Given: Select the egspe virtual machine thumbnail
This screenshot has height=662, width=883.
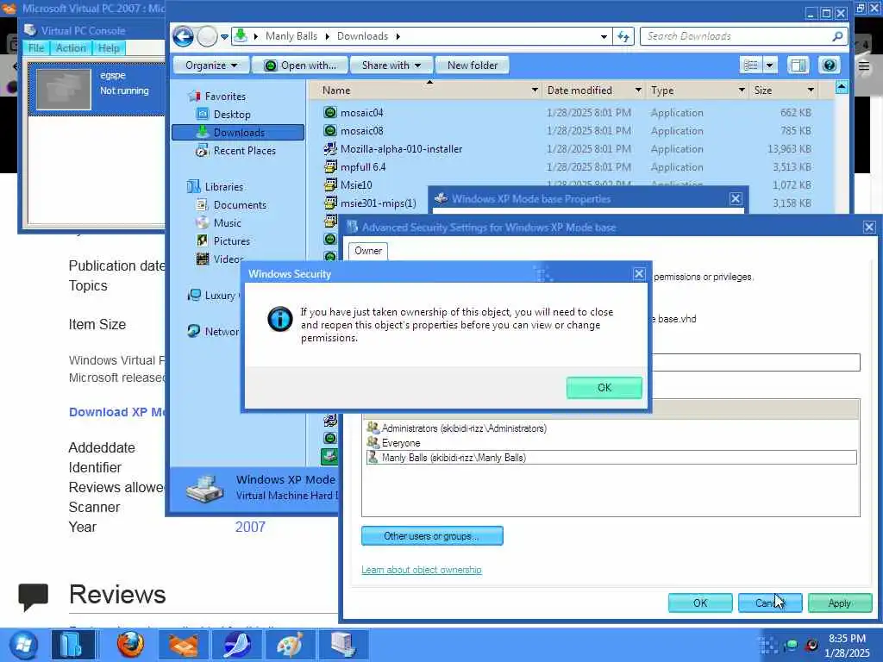Looking at the screenshot, I should [x=64, y=89].
